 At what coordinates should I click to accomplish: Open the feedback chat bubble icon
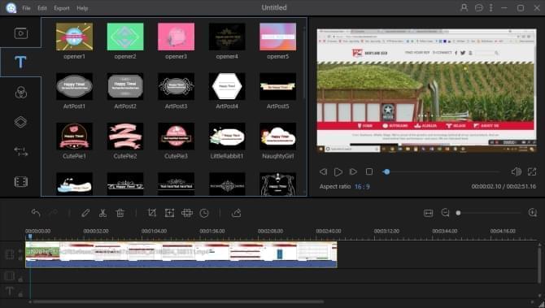coord(479,7)
